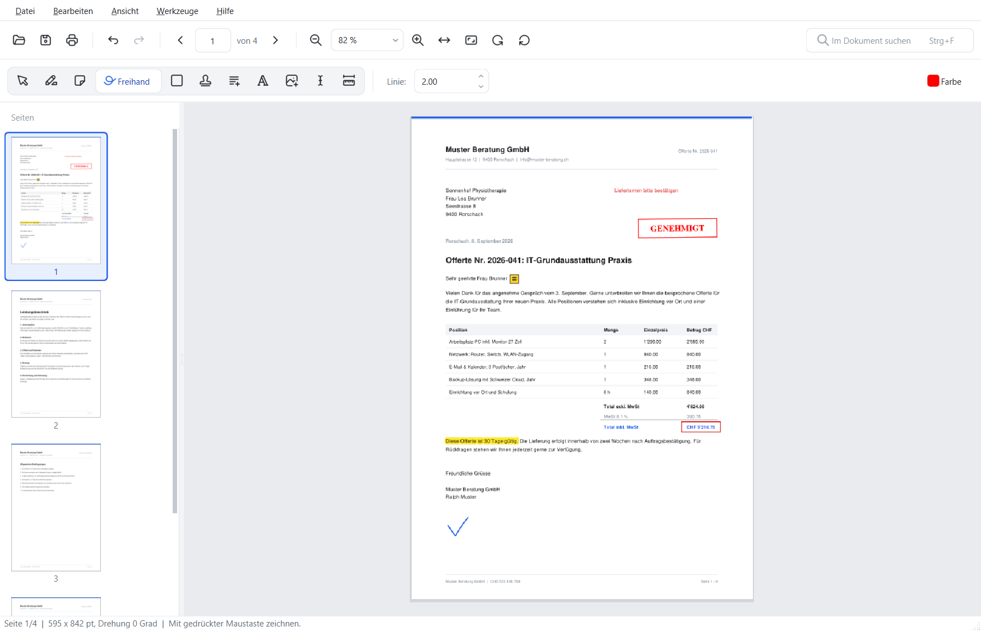Open the Ansicht menu
The image size is (981, 631).
pos(125,11)
